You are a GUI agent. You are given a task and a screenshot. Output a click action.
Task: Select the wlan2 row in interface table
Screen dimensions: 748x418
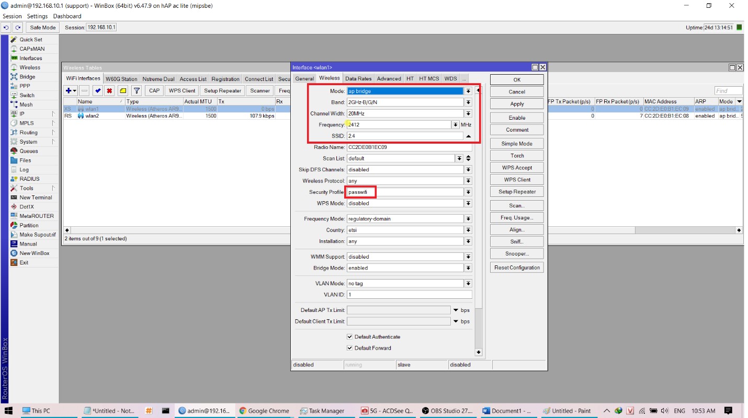[x=175, y=116]
